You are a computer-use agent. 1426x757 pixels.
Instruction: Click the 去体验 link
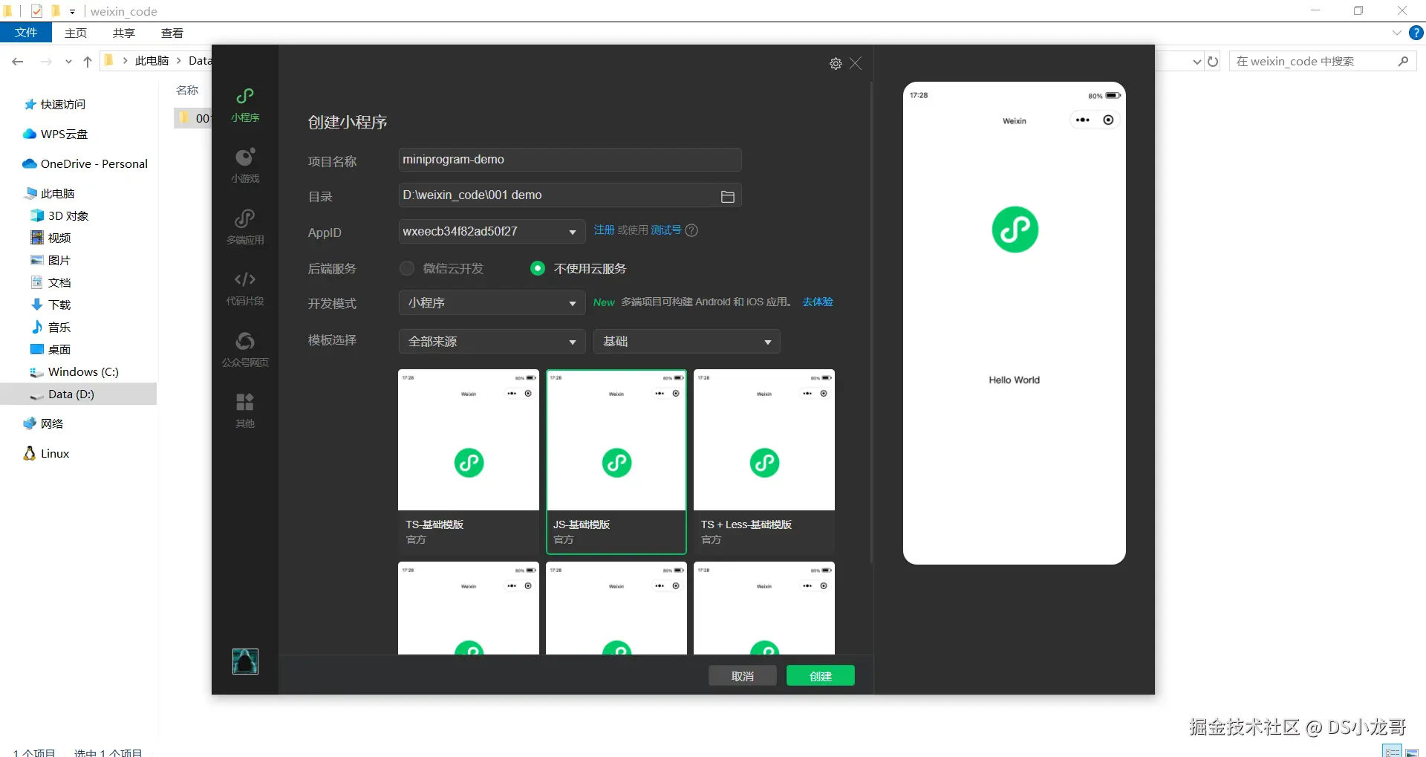(x=818, y=302)
